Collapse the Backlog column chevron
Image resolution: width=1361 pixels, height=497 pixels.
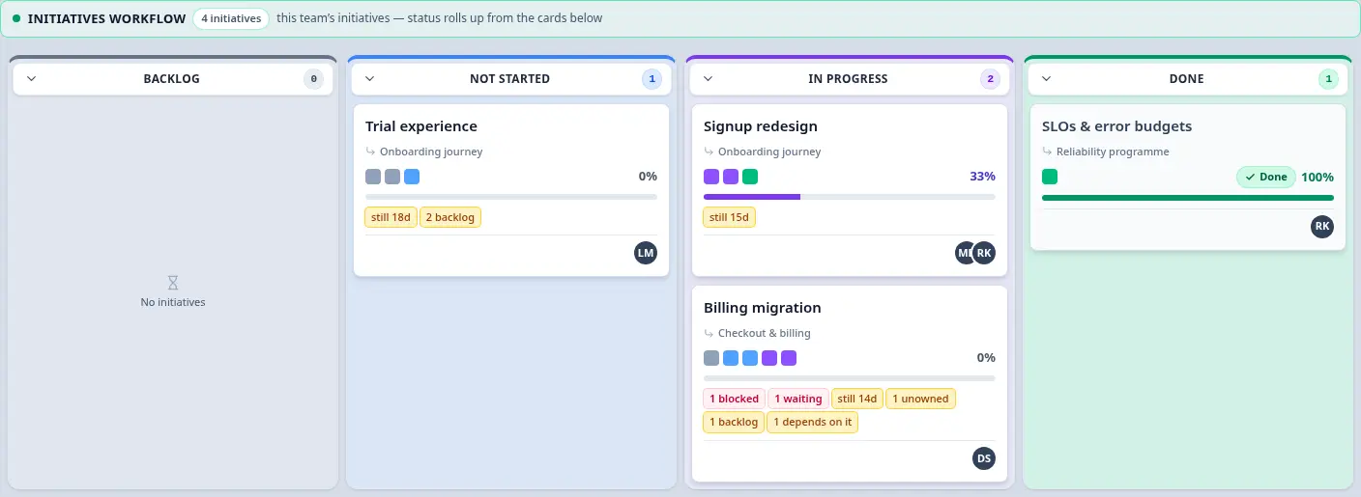point(31,79)
